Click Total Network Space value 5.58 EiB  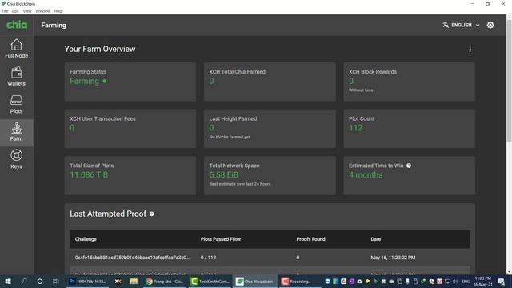pos(224,175)
